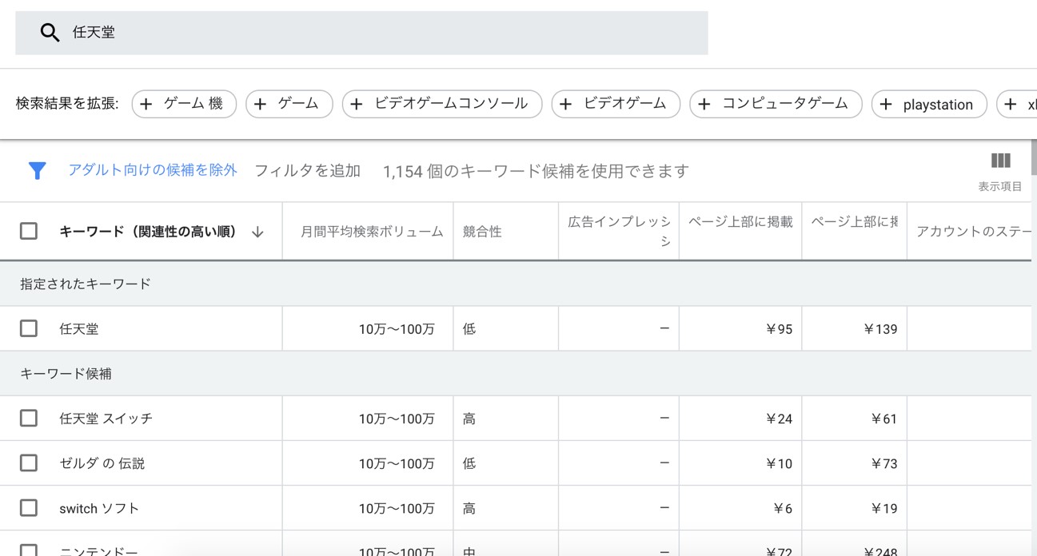Screen dimensions: 1037x556
Task: Click 広告インプレッシ column header
Action: [x=619, y=231]
